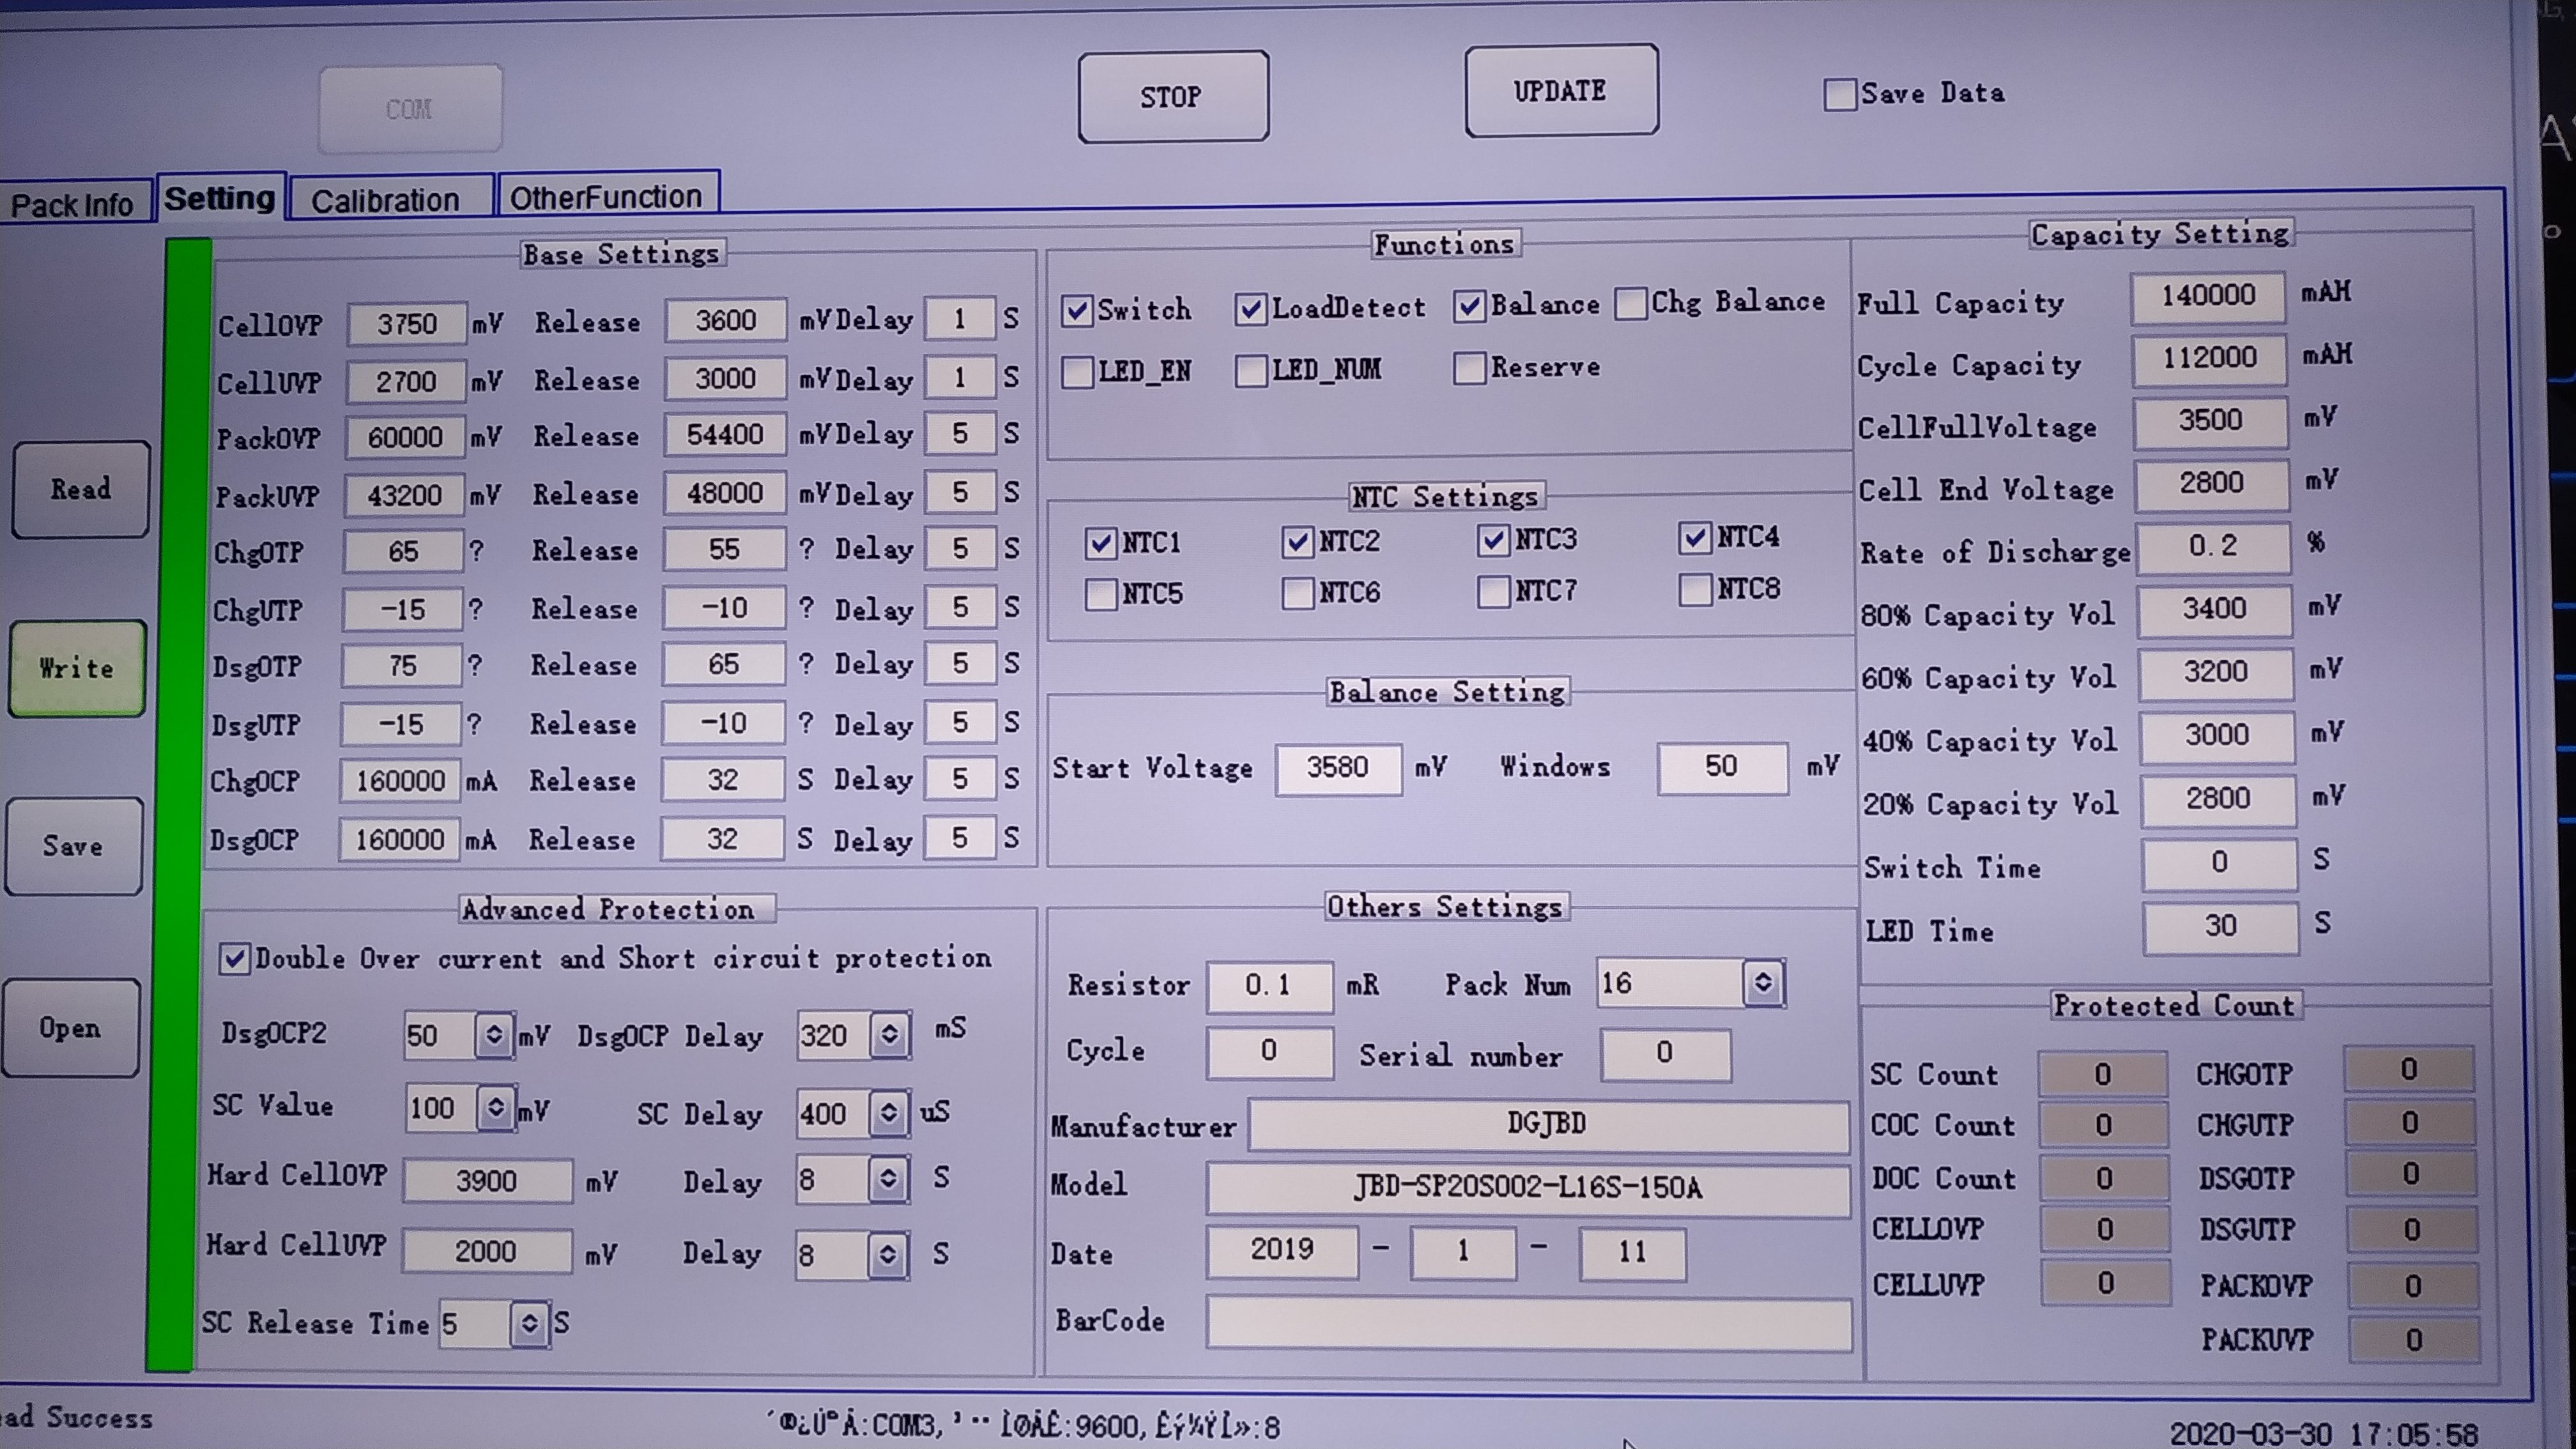Expand the Pack Num dropdown
Image resolution: width=2576 pixels, height=1449 pixels.
[x=1763, y=983]
